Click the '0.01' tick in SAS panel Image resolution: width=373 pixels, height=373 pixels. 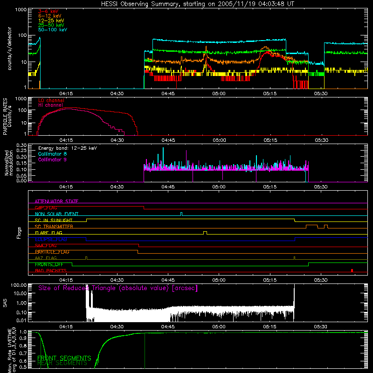(x=21, y=320)
